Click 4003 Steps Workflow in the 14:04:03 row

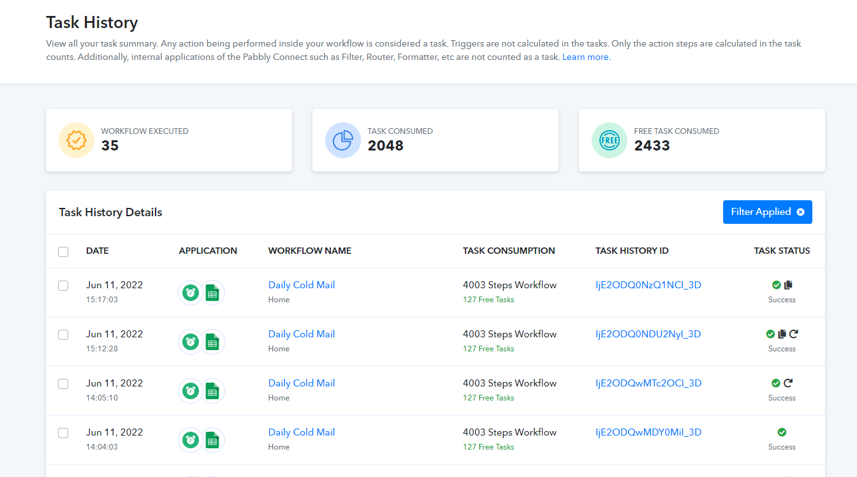tap(509, 432)
